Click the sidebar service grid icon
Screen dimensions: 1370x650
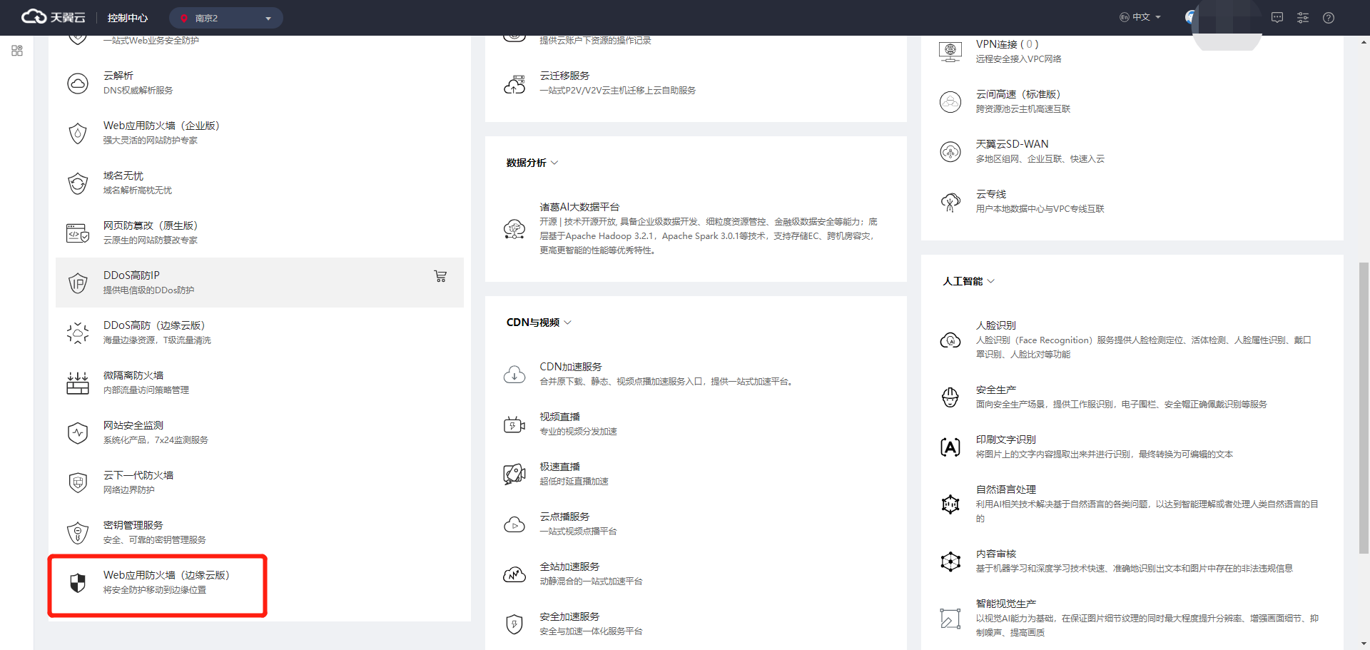[17, 51]
